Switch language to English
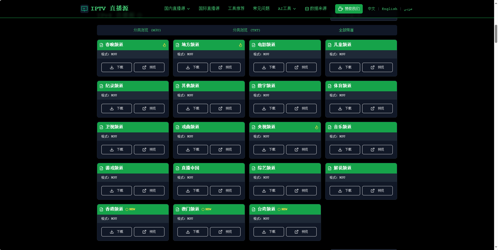 389,9
